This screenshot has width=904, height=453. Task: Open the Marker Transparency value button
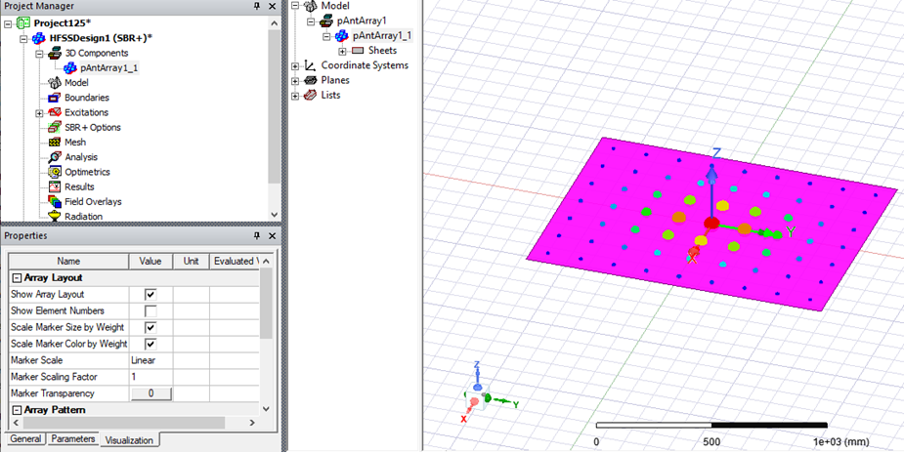(x=151, y=393)
